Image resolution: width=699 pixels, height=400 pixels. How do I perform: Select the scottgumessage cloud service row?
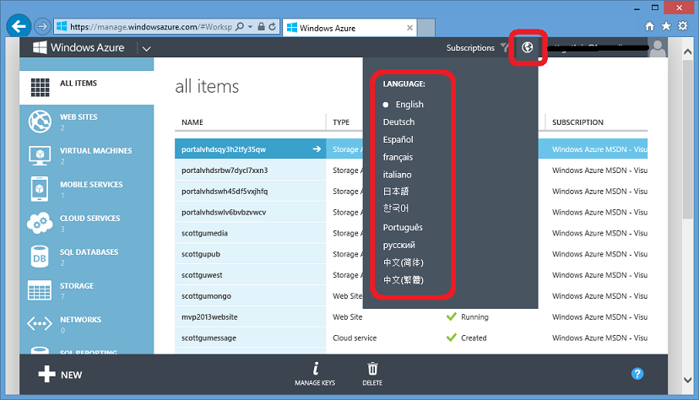pos(250,338)
